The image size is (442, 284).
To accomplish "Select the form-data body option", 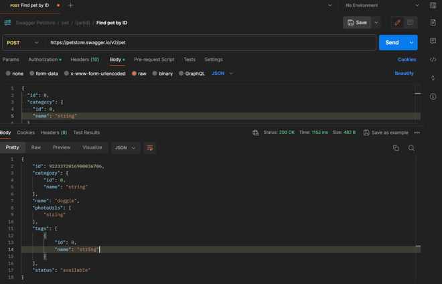I will (x=44, y=74).
